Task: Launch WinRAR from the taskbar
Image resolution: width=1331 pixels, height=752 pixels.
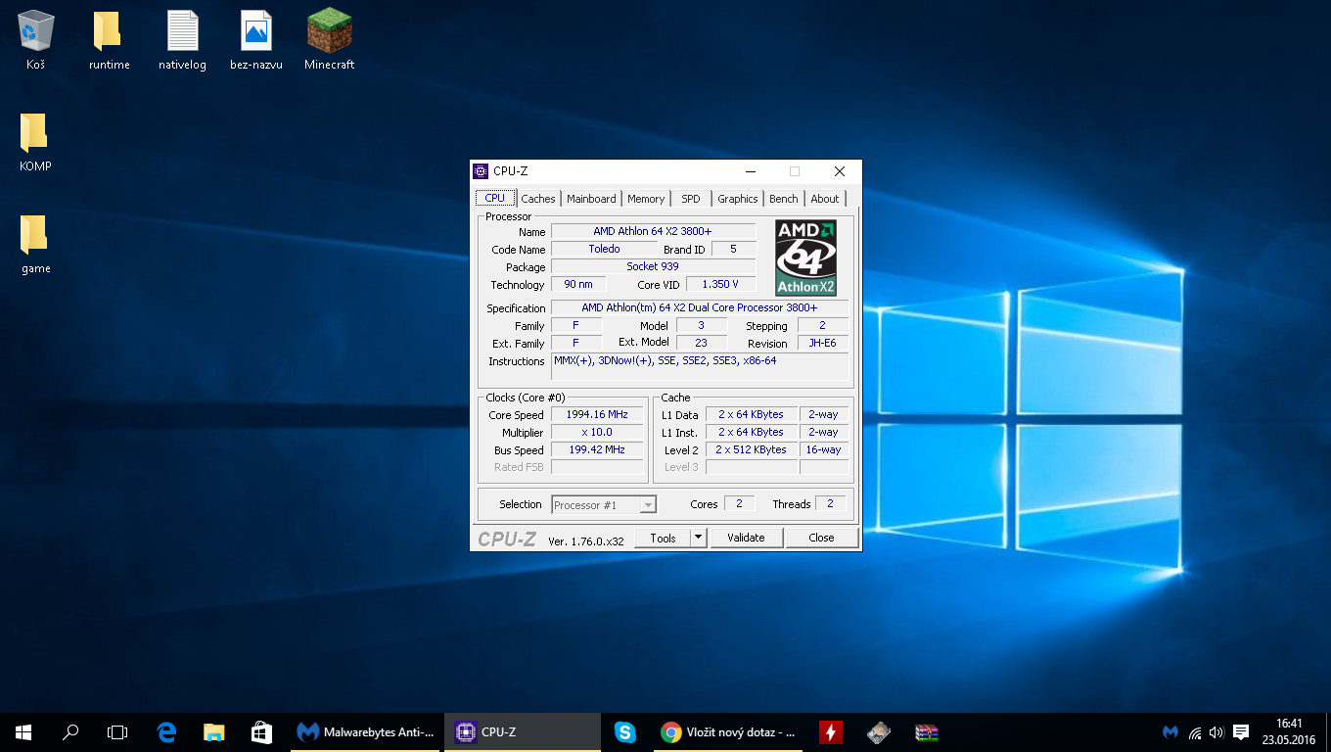Action: [926, 731]
